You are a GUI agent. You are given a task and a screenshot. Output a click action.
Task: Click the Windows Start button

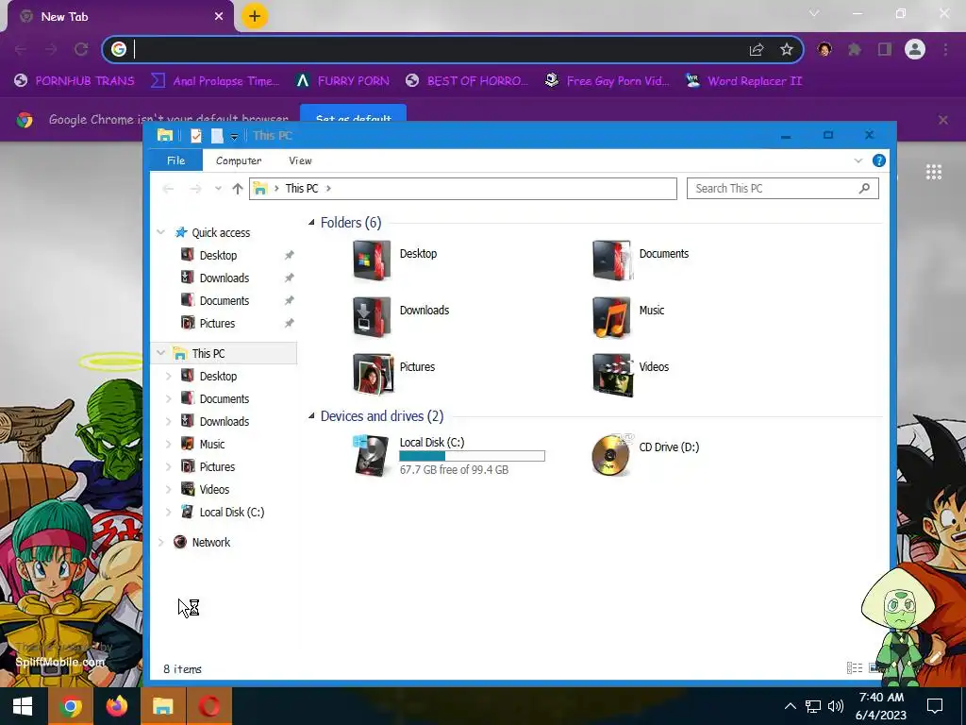point(23,706)
